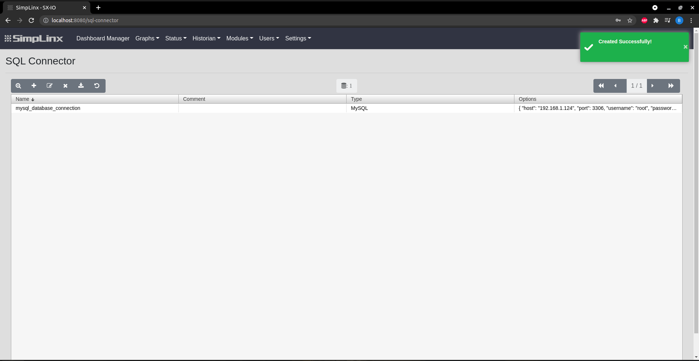Click the database record count badge
The image size is (699, 361).
coord(346,86)
